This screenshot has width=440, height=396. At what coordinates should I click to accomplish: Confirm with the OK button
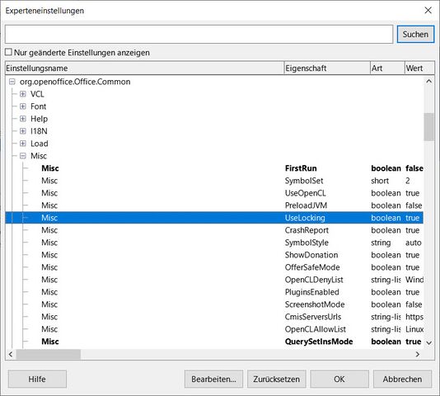pyautogui.click(x=339, y=379)
